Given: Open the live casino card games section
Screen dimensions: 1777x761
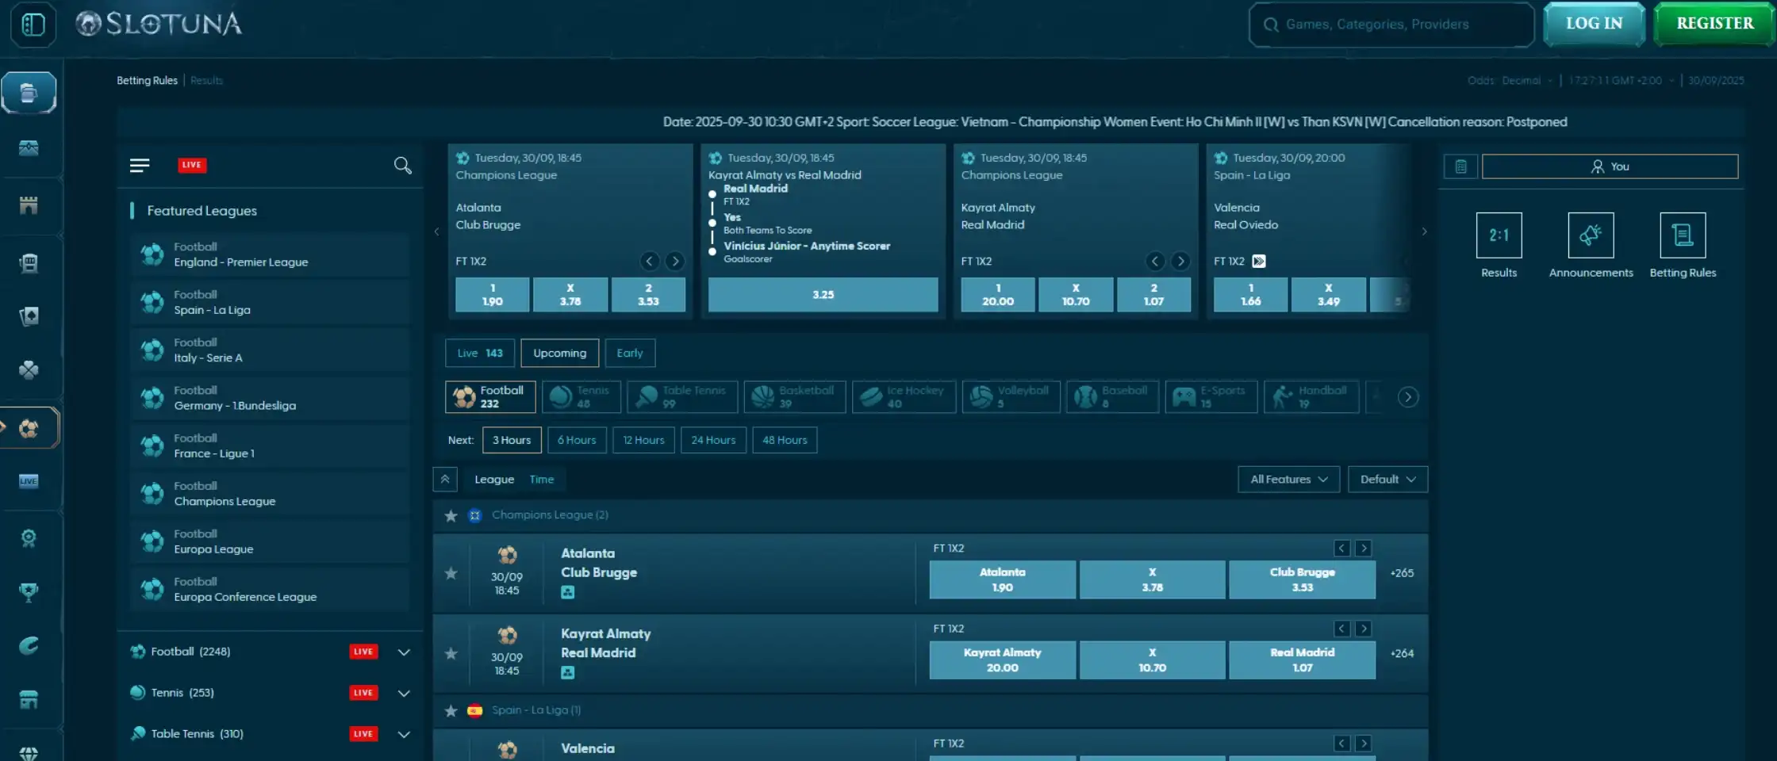Looking at the screenshot, I should [30, 315].
